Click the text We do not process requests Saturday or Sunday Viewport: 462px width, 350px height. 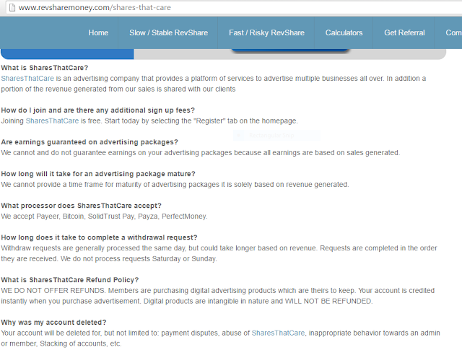click(x=139, y=258)
